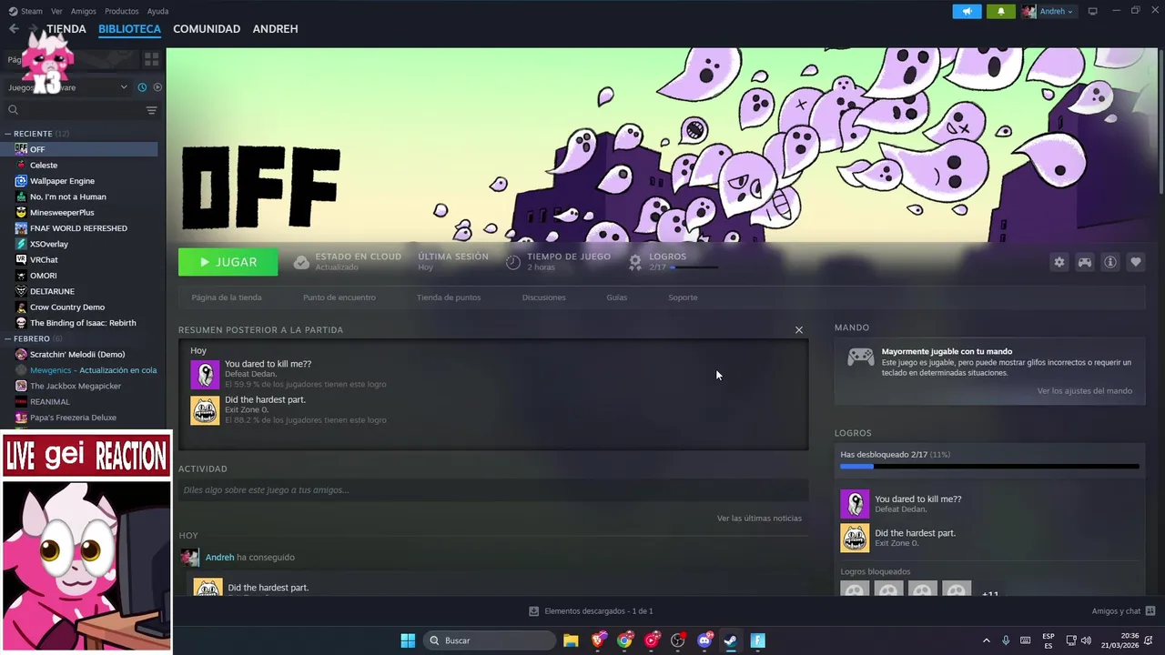Go back with the navigation arrow
Viewport: 1165px width, 655px height.
14,29
